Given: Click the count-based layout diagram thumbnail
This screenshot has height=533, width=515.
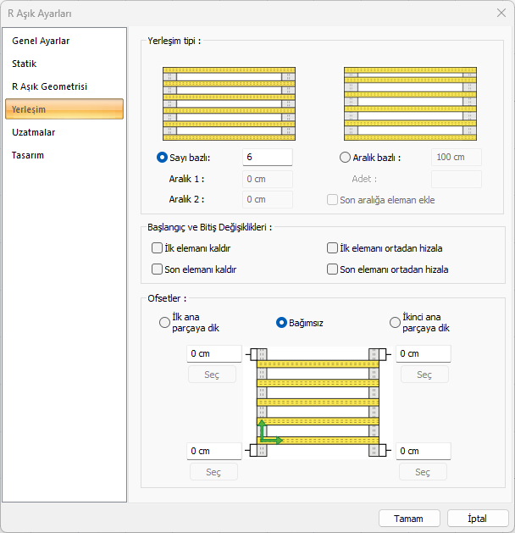Looking at the screenshot, I should pyautogui.click(x=229, y=103).
